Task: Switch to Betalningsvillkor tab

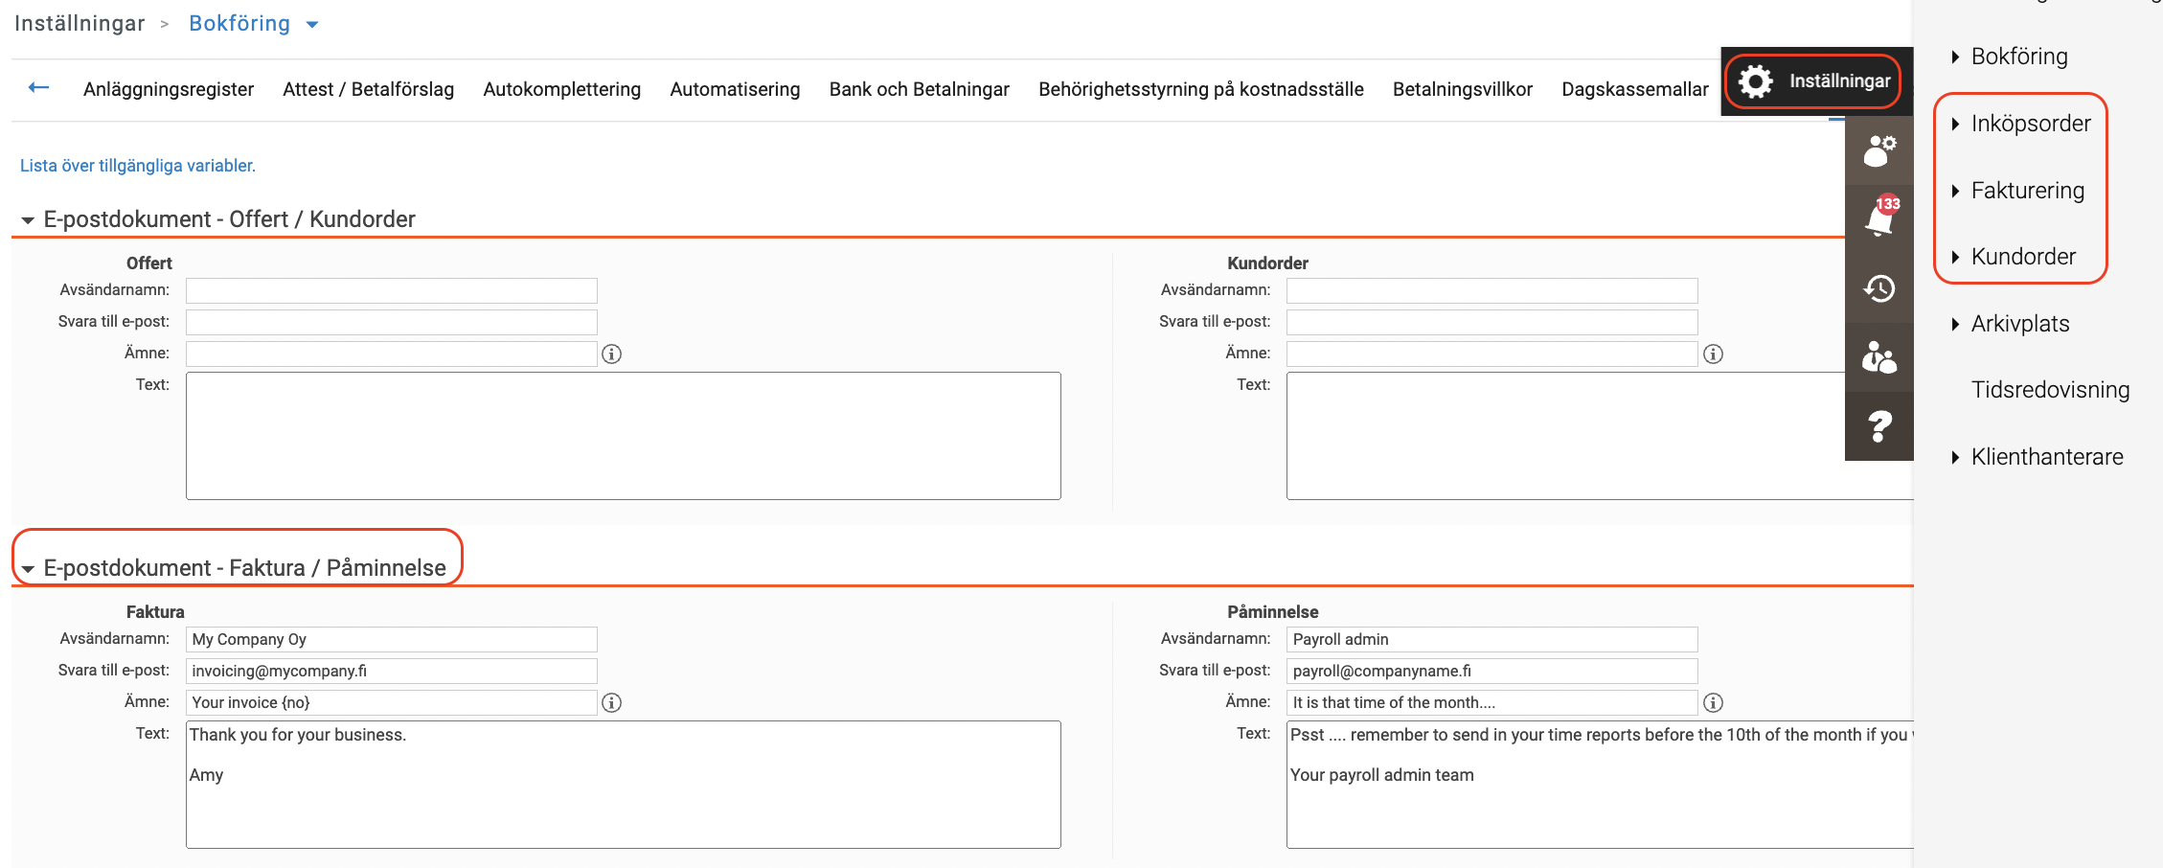Action: [1462, 89]
